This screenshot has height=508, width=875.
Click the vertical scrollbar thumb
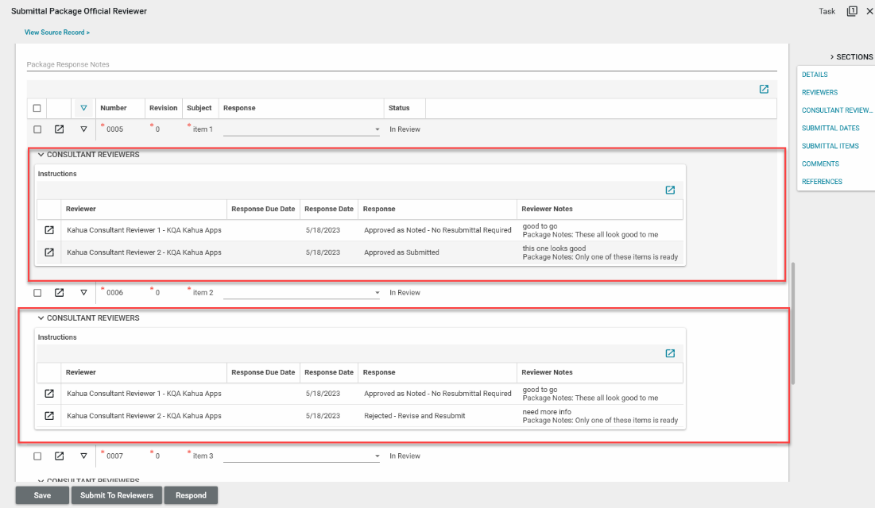pyautogui.click(x=792, y=321)
